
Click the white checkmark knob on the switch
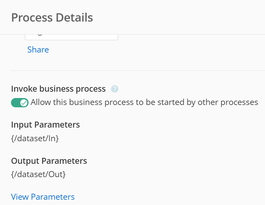point(24,103)
